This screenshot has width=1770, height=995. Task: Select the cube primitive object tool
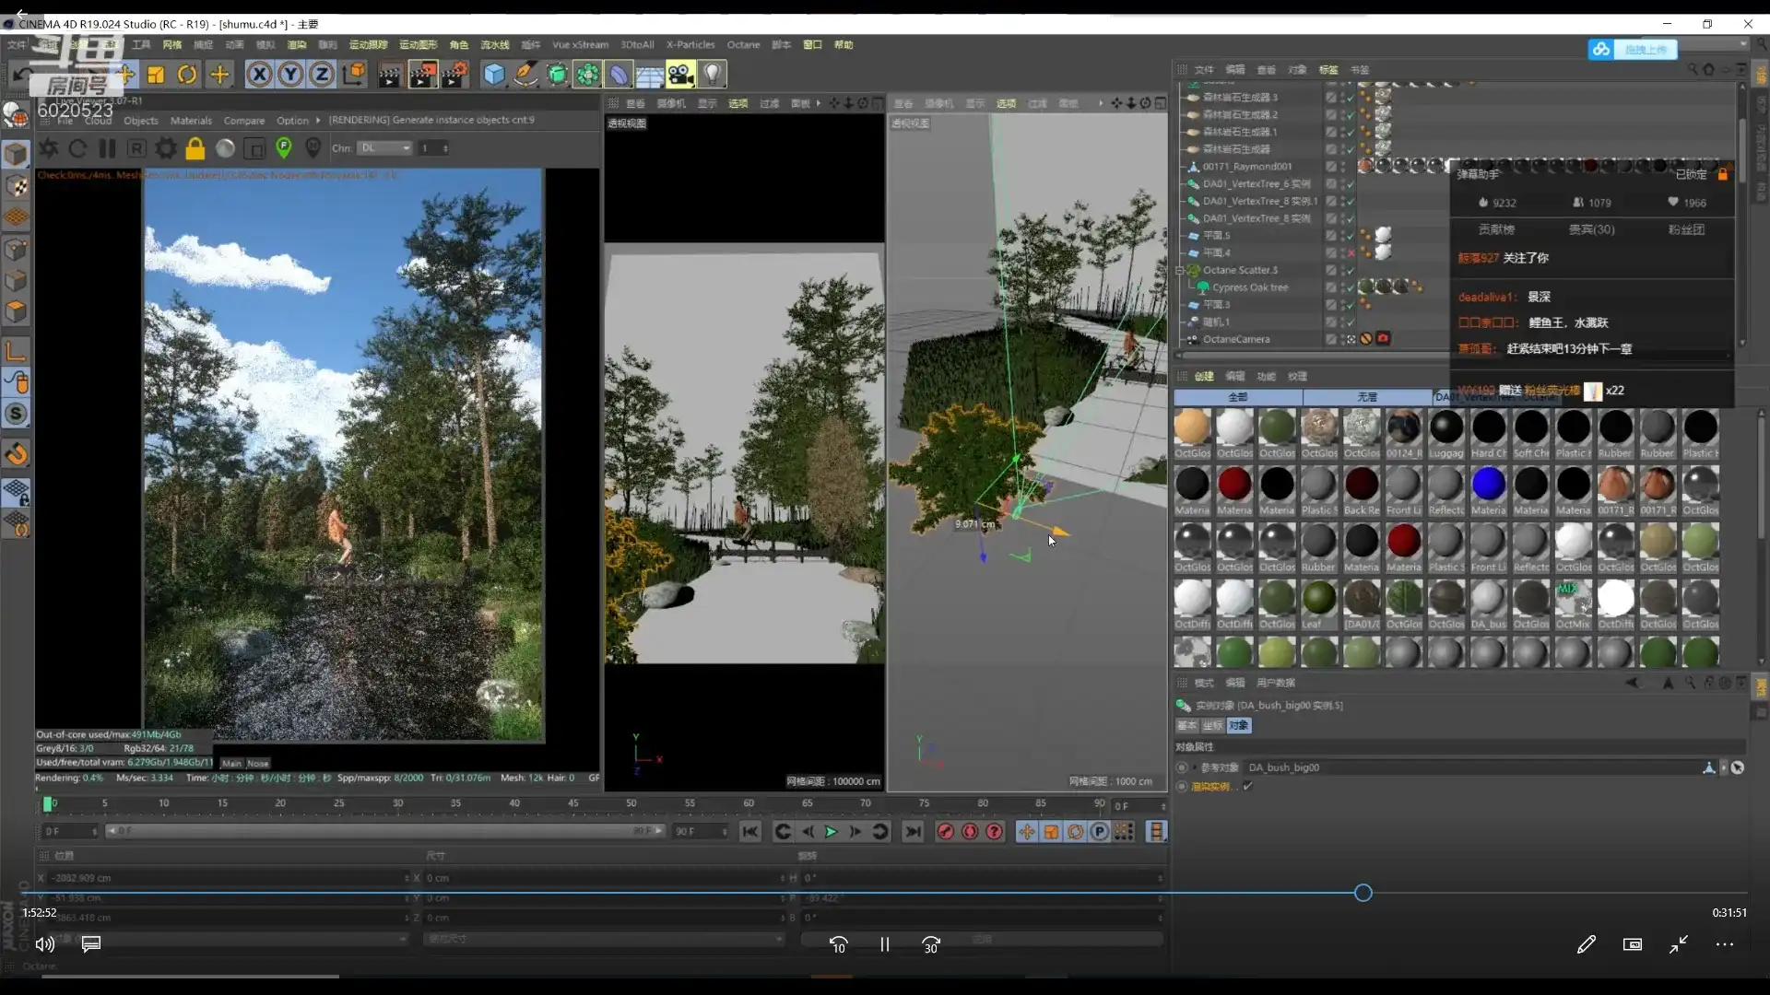[x=494, y=75]
